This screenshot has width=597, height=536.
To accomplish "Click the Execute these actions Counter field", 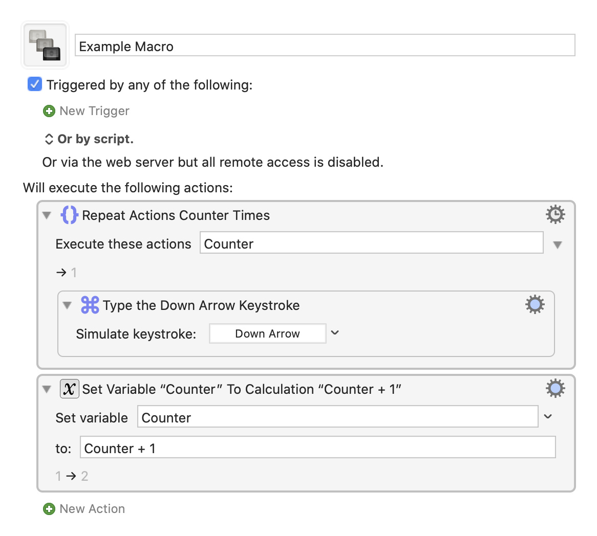I will coord(371,243).
